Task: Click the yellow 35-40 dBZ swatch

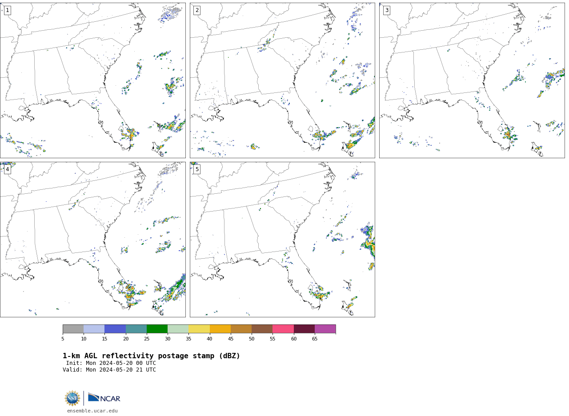Action: (x=199, y=329)
